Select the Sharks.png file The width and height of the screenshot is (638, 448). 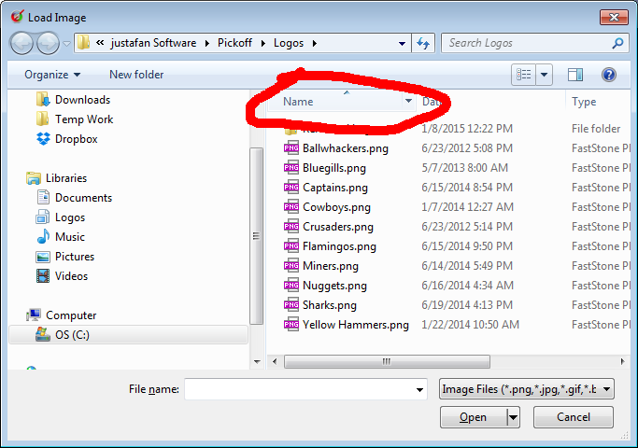[x=329, y=305]
